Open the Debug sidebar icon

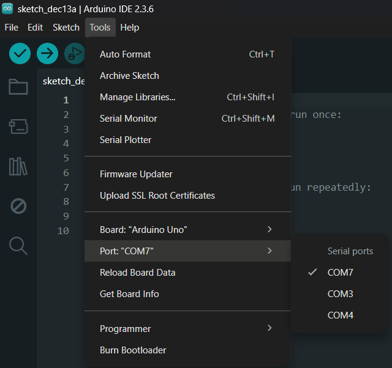coord(18,206)
